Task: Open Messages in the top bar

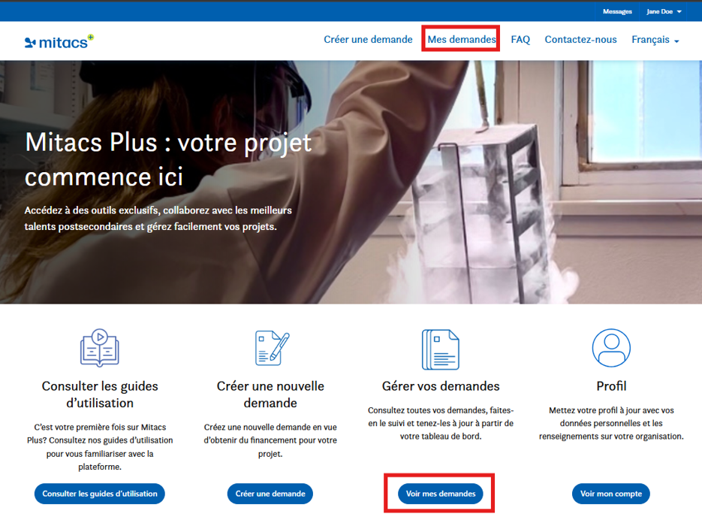Action: click(x=617, y=12)
